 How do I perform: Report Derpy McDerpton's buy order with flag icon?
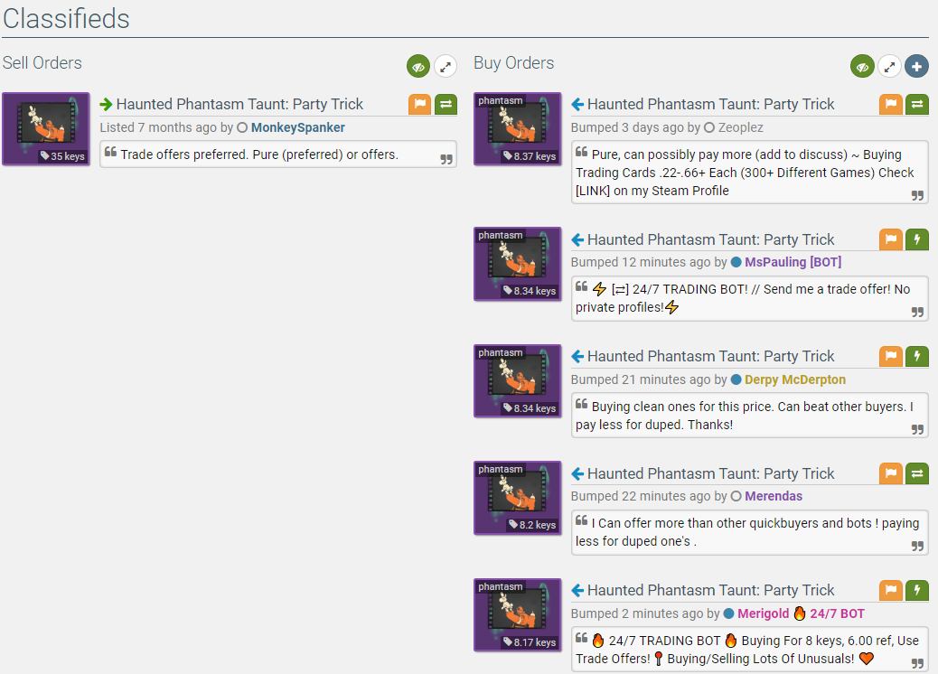coord(890,356)
